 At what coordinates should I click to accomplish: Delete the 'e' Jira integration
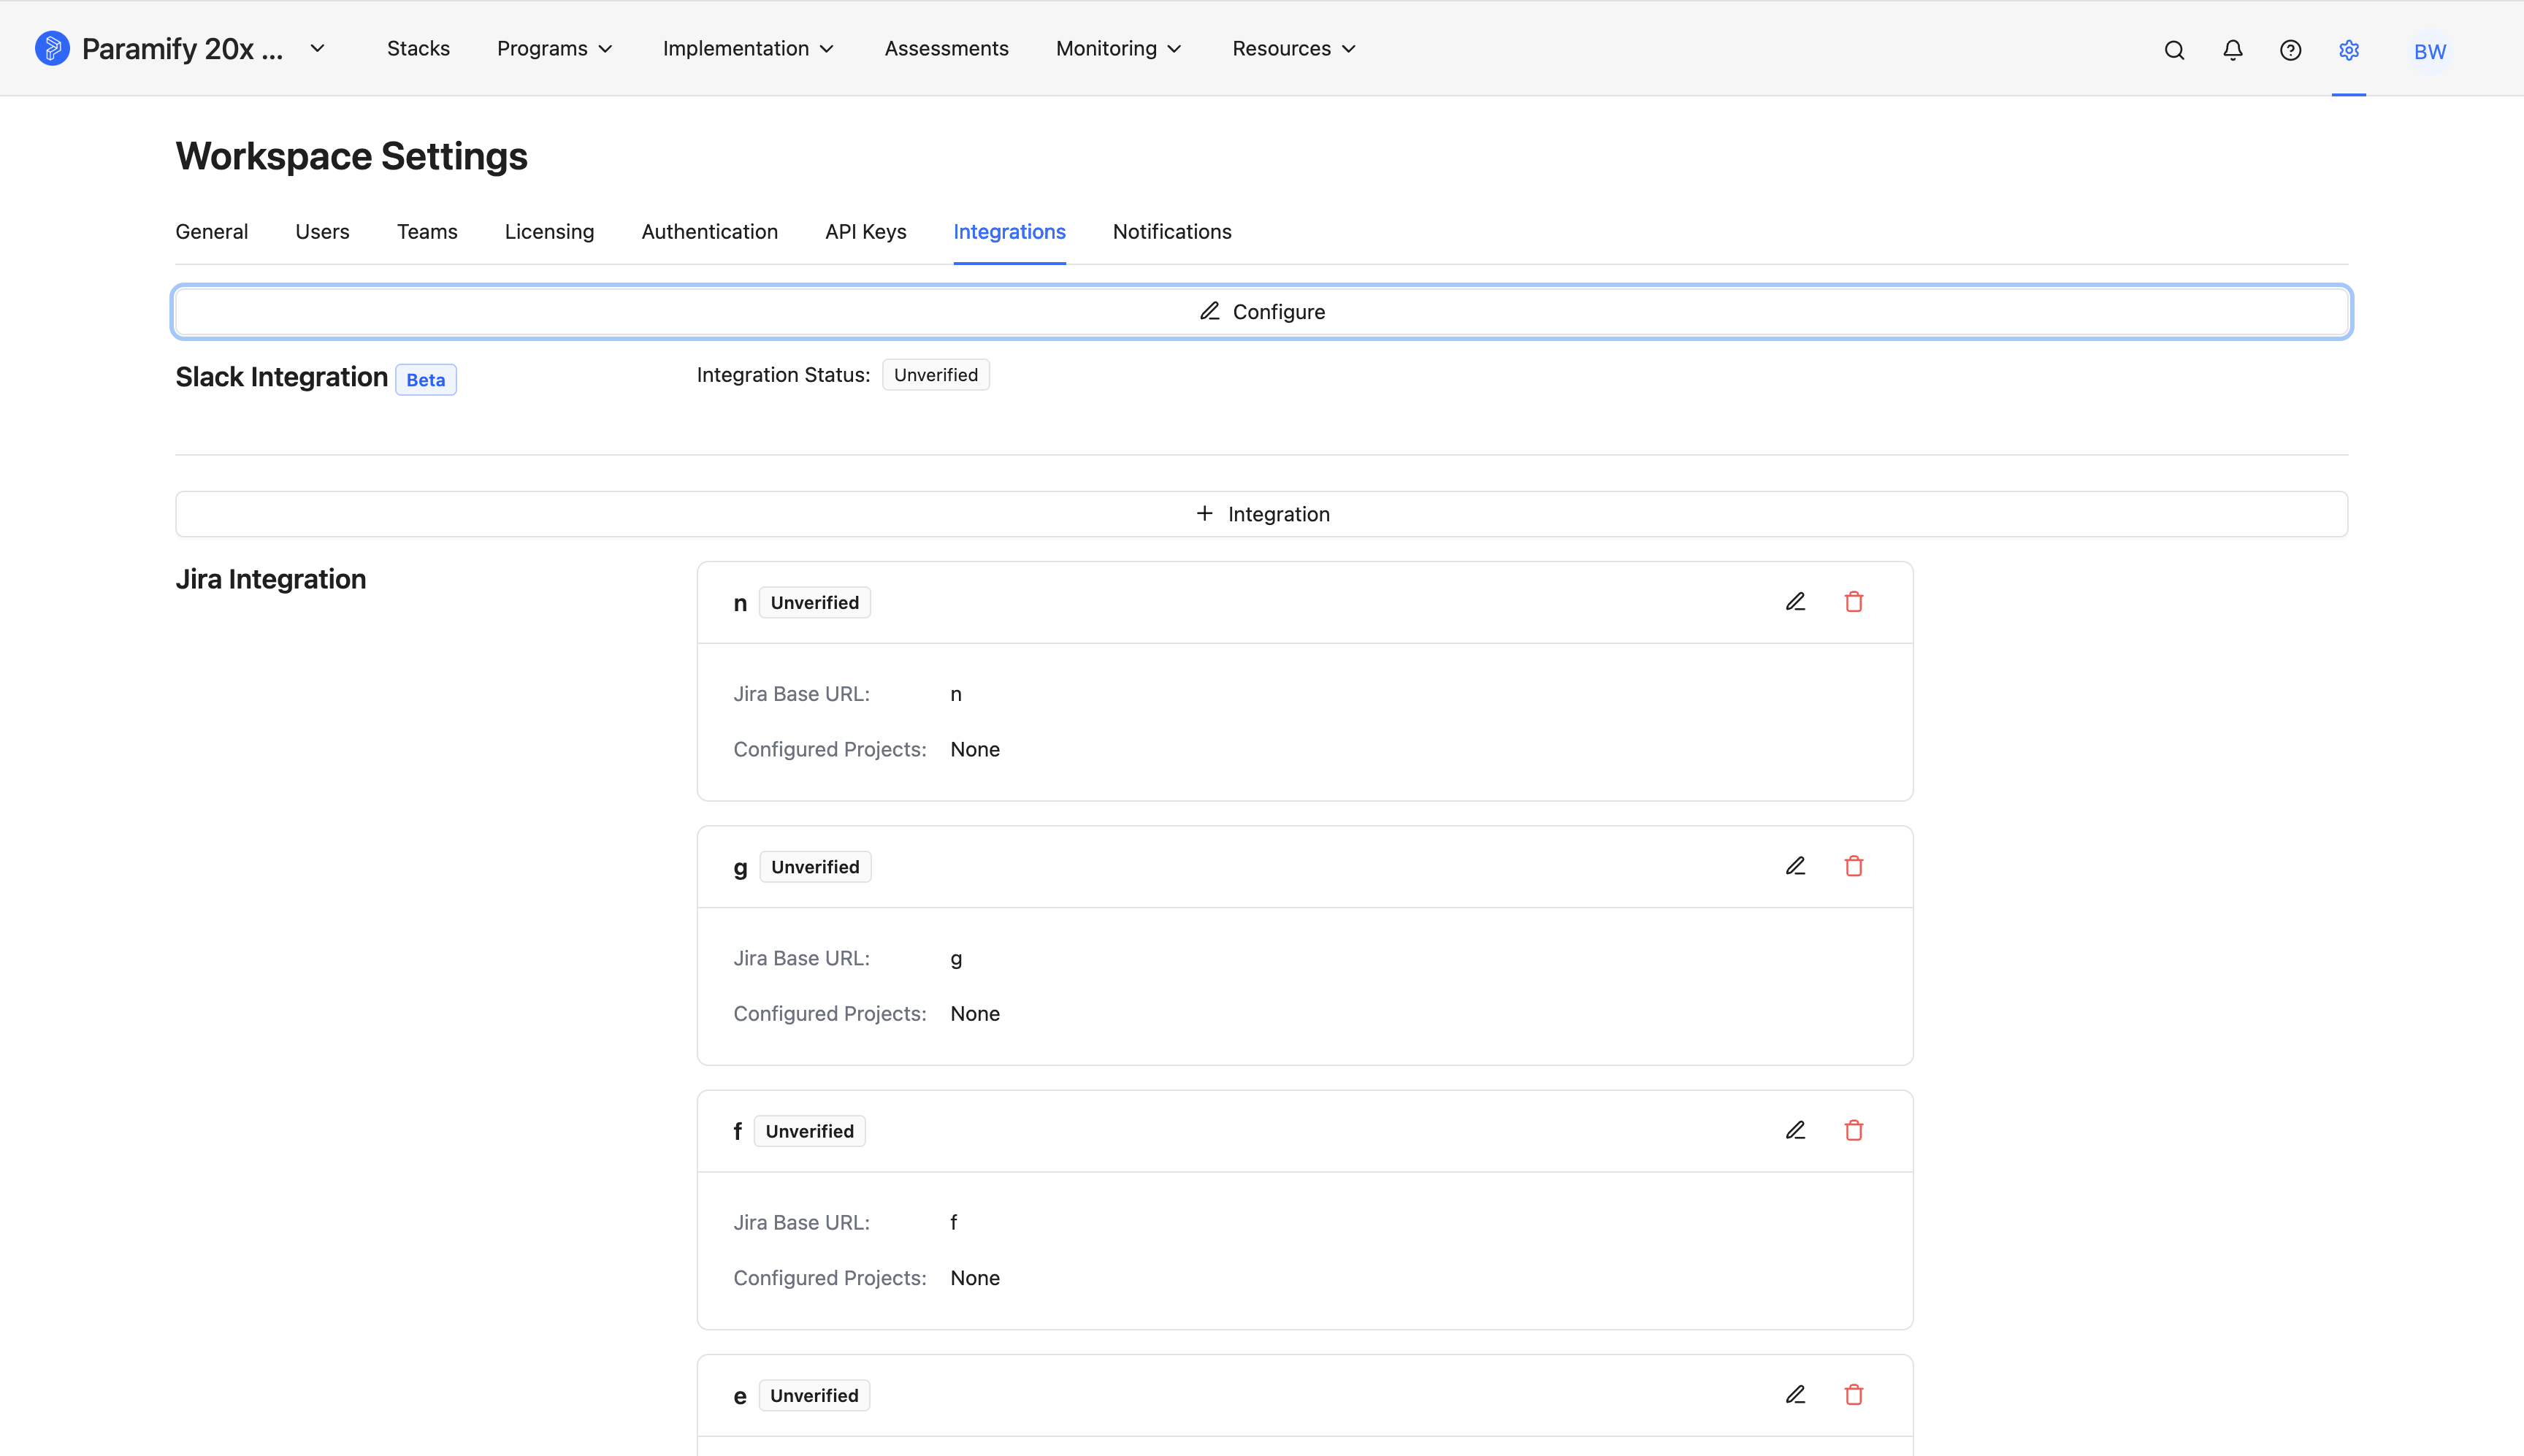click(1853, 1394)
